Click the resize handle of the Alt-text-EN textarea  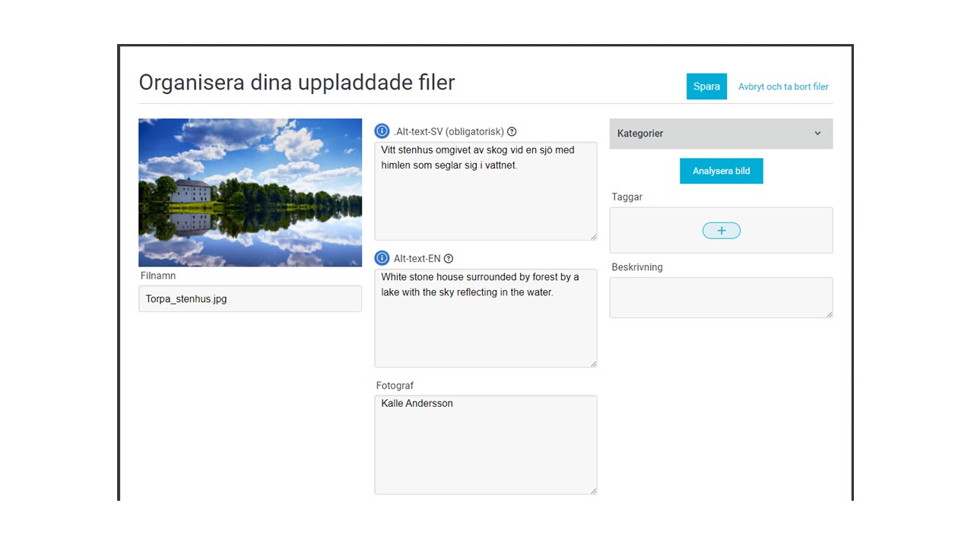pos(593,363)
